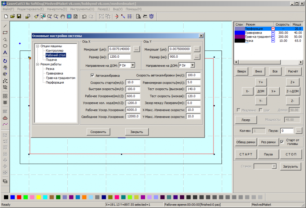Screen dimensions: 306x208
Task: Click the Сохранить button in dialog
Action: [98, 132]
